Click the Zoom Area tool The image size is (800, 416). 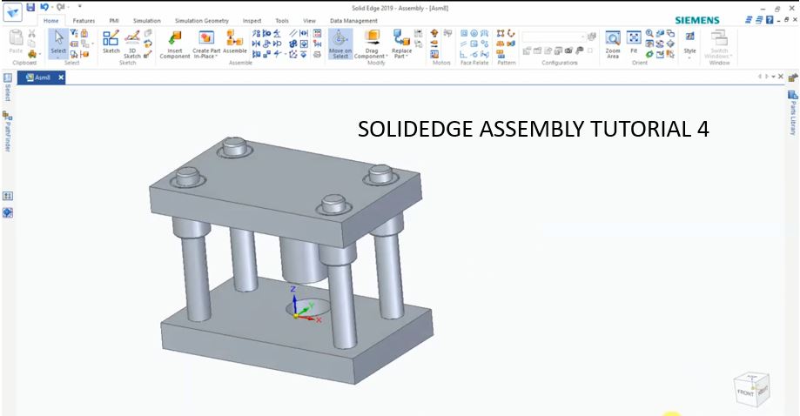tap(613, 44)
